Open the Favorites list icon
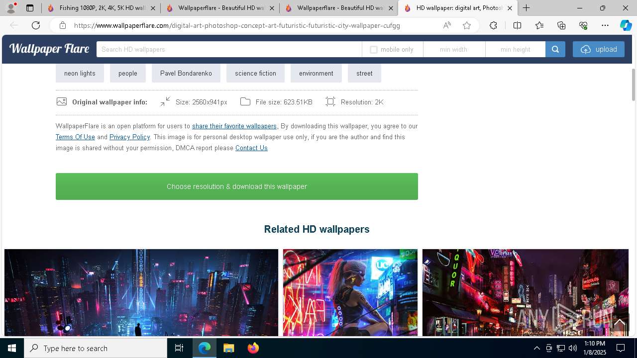This screenshot has width=637, height=358. (x=539, y=25)
